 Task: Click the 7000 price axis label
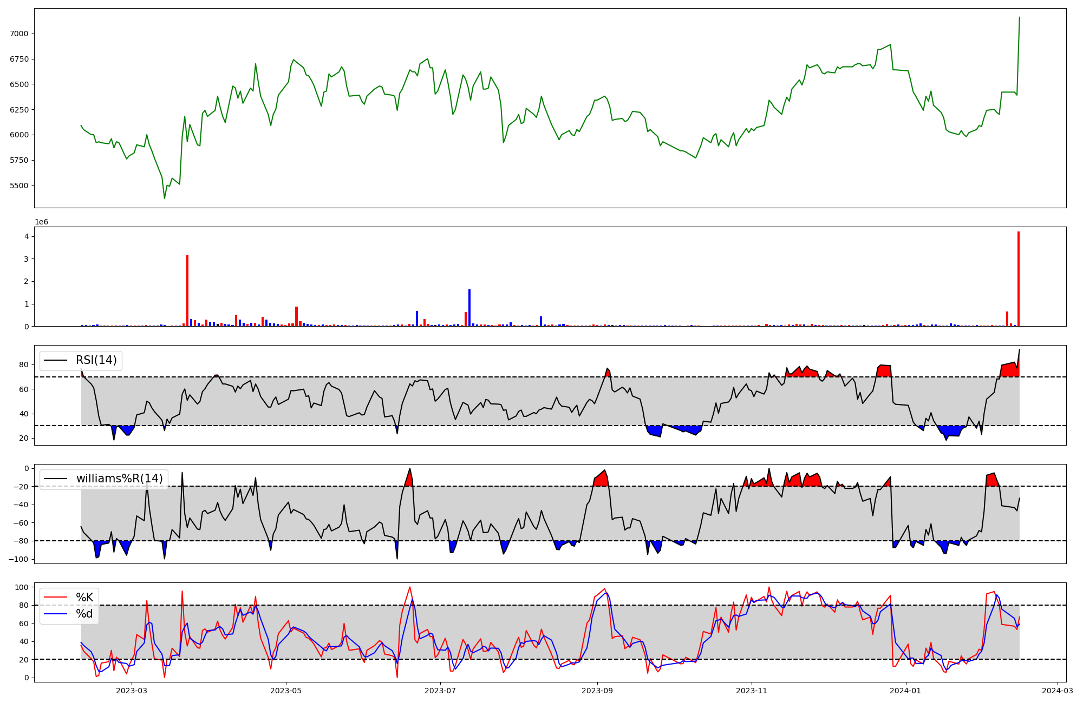(x=19, y=34)
